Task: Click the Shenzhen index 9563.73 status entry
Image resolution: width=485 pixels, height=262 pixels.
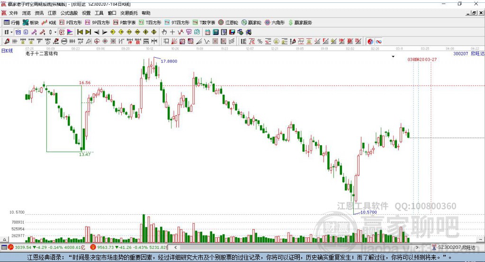Action: [129, 247]
